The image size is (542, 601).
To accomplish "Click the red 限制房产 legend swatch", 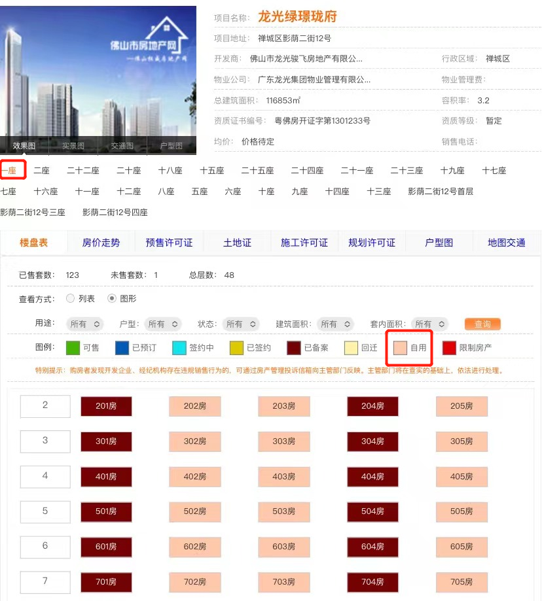I will coord(449,348).
